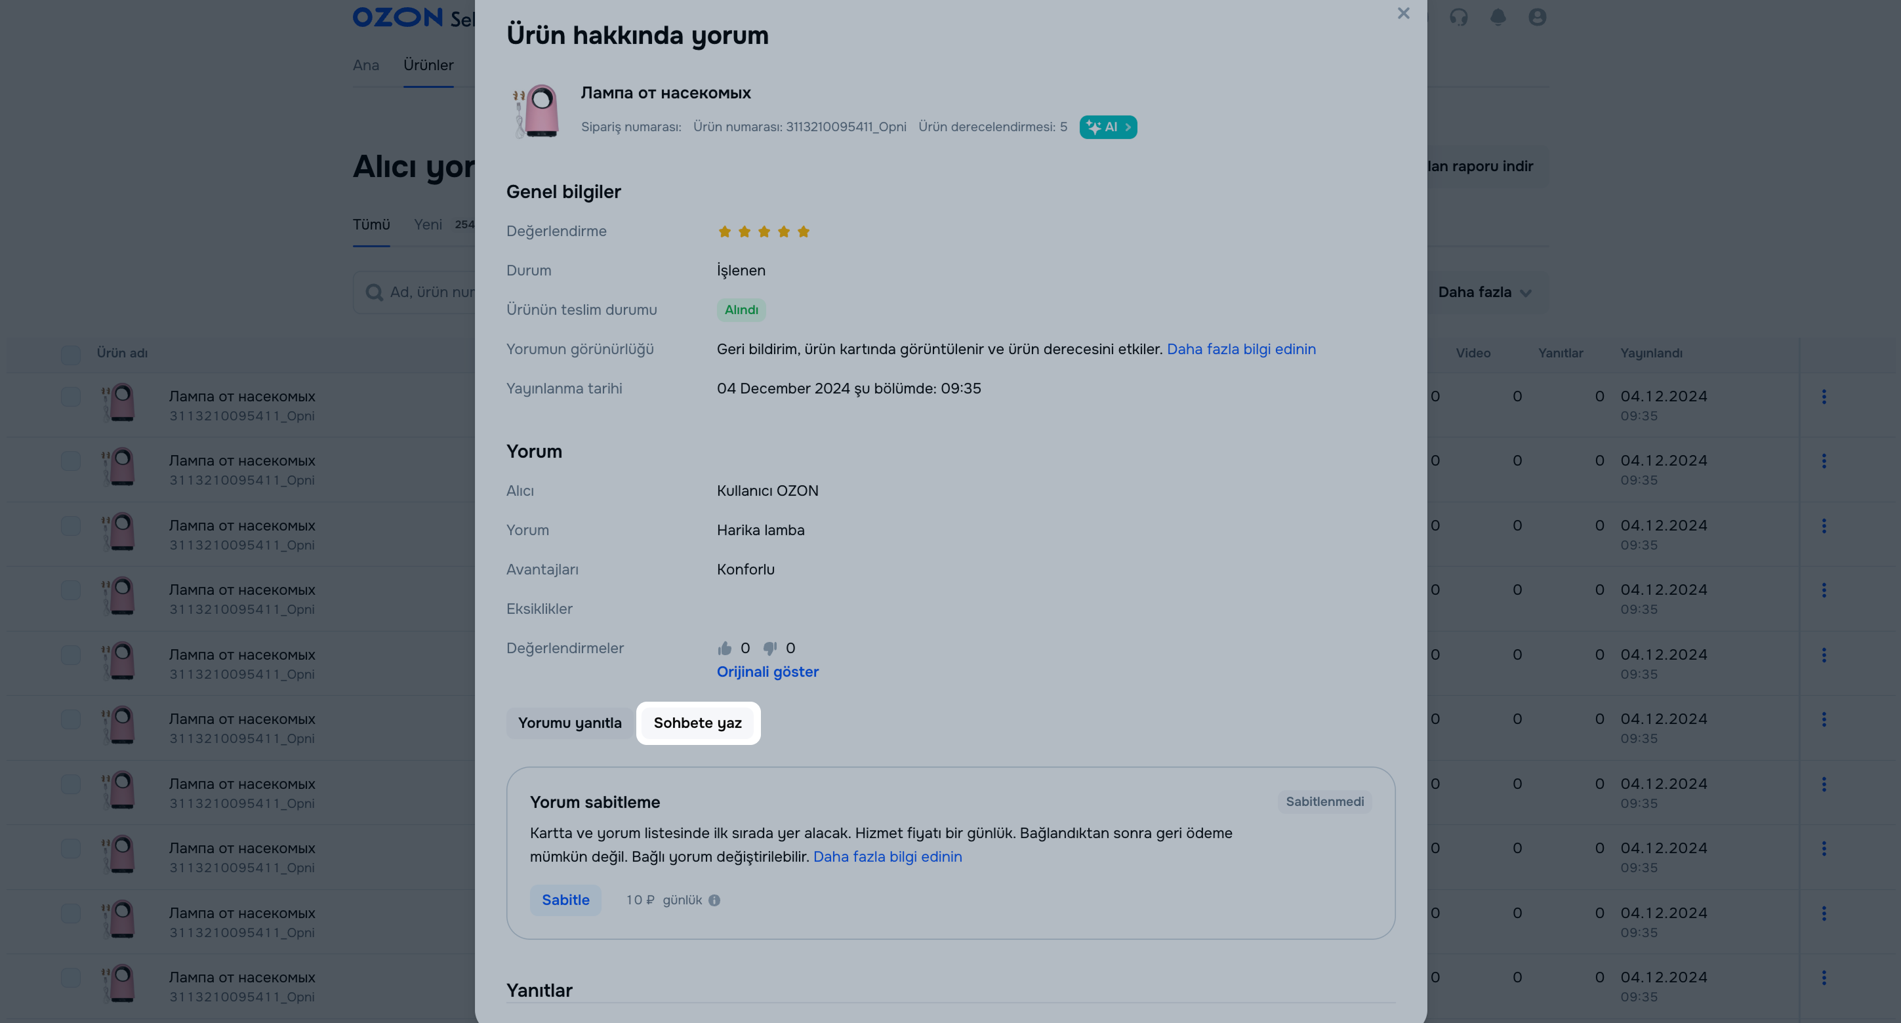
Task: Click the search magnifier icon
Action: pos(374,293)
